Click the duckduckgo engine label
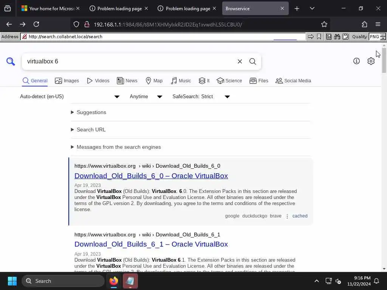 [255, 216]
